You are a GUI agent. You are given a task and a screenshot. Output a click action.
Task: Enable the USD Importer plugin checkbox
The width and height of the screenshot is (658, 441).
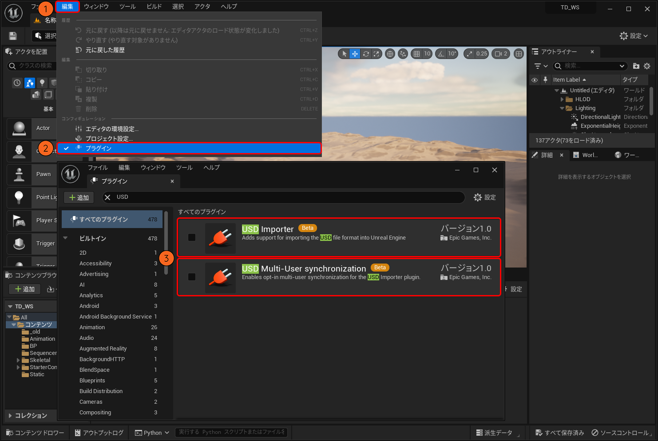tap(192, 237)
